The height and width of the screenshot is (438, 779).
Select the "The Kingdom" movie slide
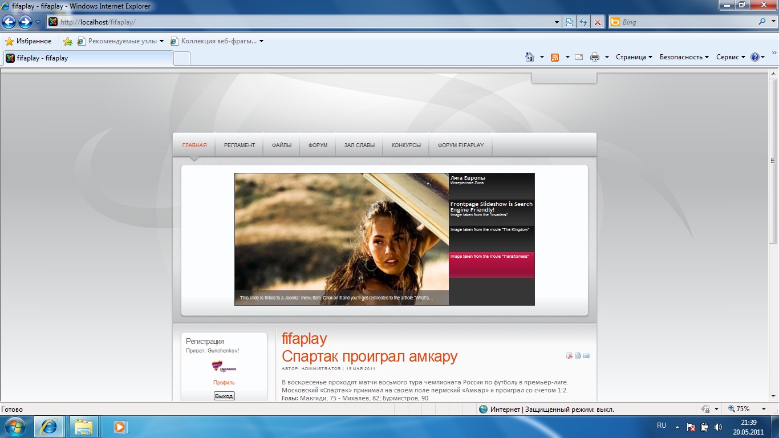(492, 238)
